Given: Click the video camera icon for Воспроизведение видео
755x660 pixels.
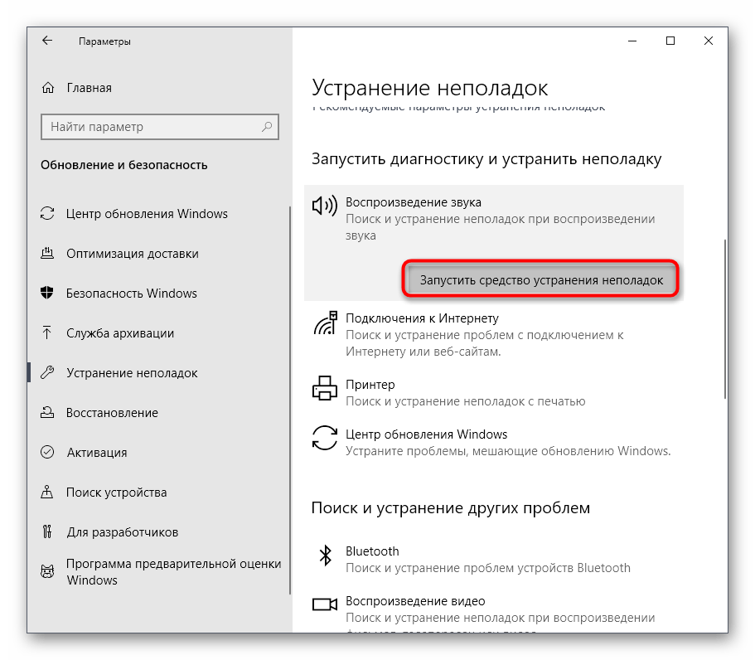Looking at the screenshot, I should [325, 604].
